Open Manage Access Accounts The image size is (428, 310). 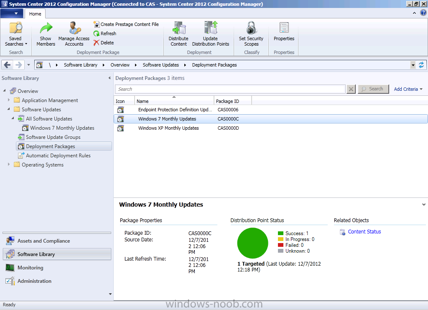click(74, 34)
